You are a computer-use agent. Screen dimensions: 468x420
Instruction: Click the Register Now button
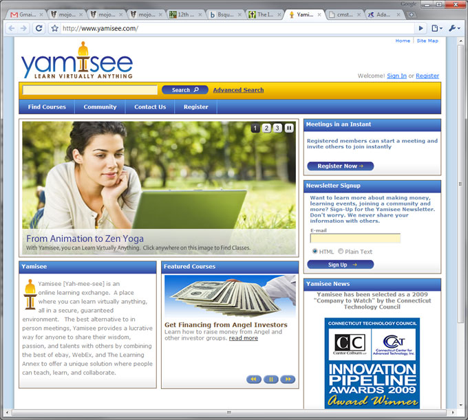click(340, 166)
